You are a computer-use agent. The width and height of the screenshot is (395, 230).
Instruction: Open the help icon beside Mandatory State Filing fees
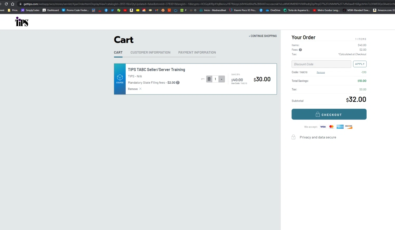[x=178, y=83]
